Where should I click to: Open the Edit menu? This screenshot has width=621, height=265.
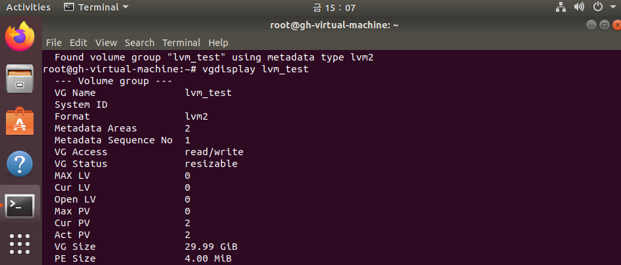[x=78, y=42]
